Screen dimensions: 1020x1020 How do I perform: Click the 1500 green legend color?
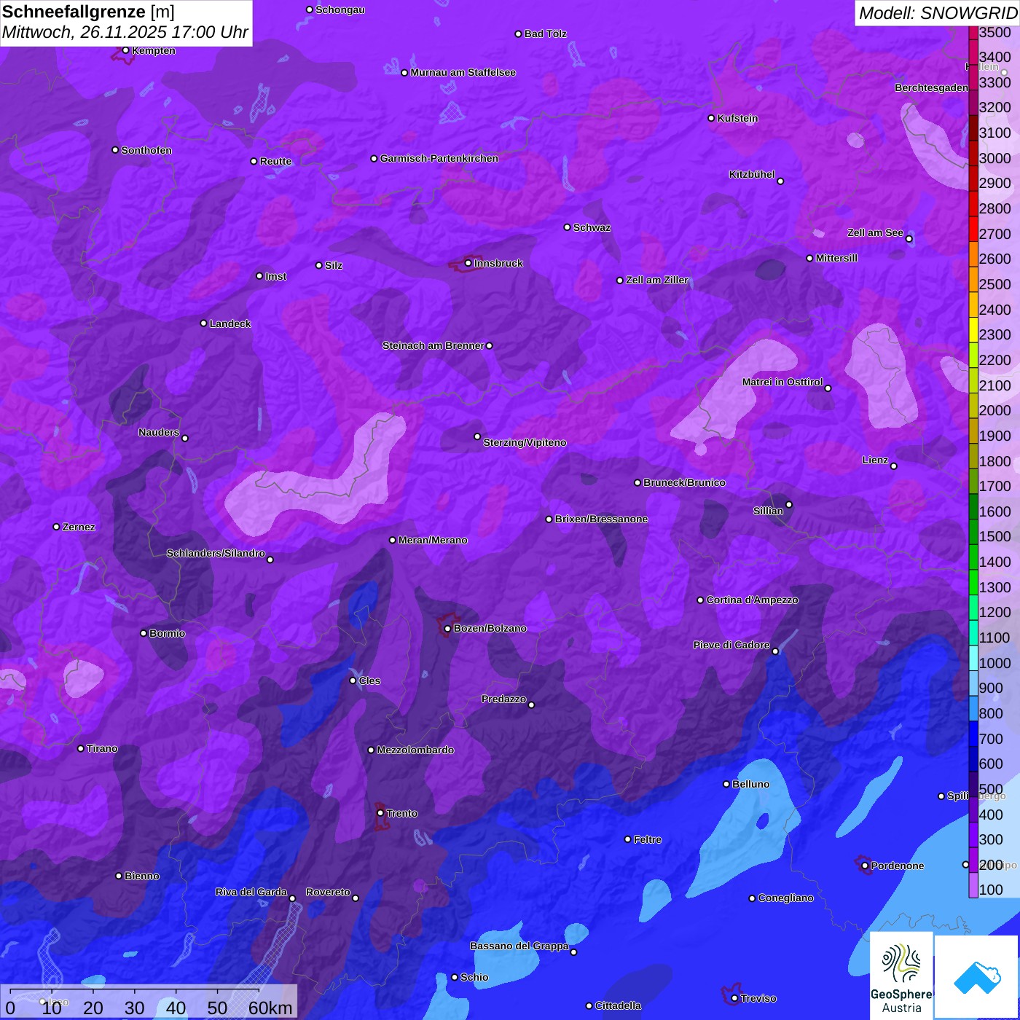click(x=973, y=532)
